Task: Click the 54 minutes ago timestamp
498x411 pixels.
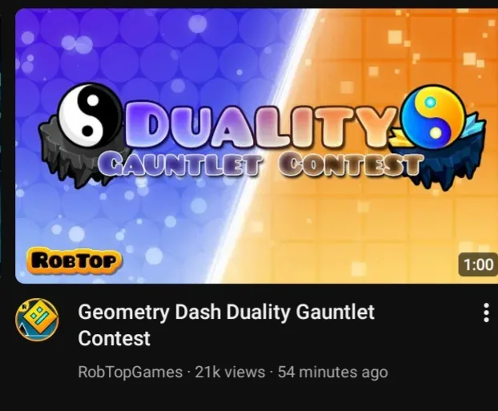Action: pos(333,372)
